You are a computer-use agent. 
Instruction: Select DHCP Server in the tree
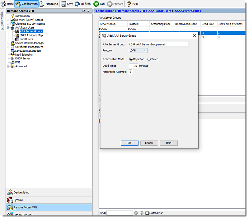23,58
